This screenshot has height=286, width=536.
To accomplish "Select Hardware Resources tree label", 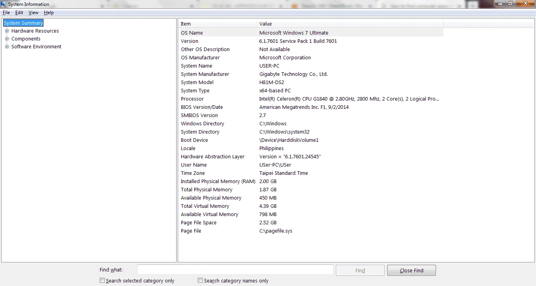I will point(35,31).
